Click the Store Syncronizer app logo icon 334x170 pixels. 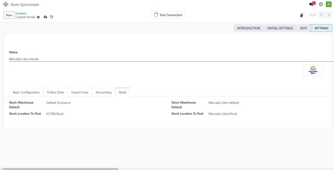(x=6, y=5)
